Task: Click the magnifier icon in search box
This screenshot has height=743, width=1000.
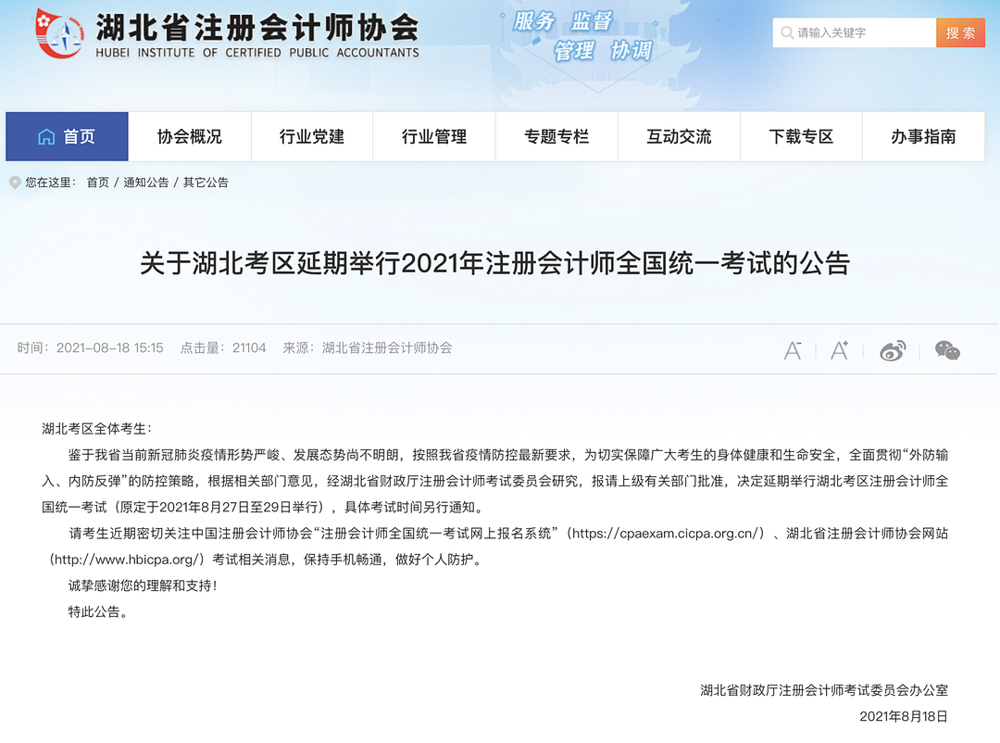Action: click(787, 32)
